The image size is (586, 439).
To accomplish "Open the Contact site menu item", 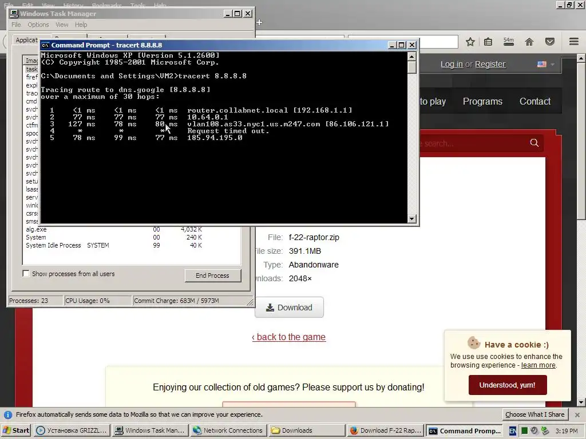I will [535, 102].
